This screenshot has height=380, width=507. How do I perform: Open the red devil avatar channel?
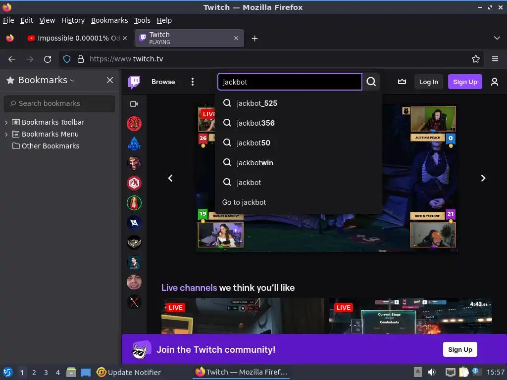pos(134,124)
